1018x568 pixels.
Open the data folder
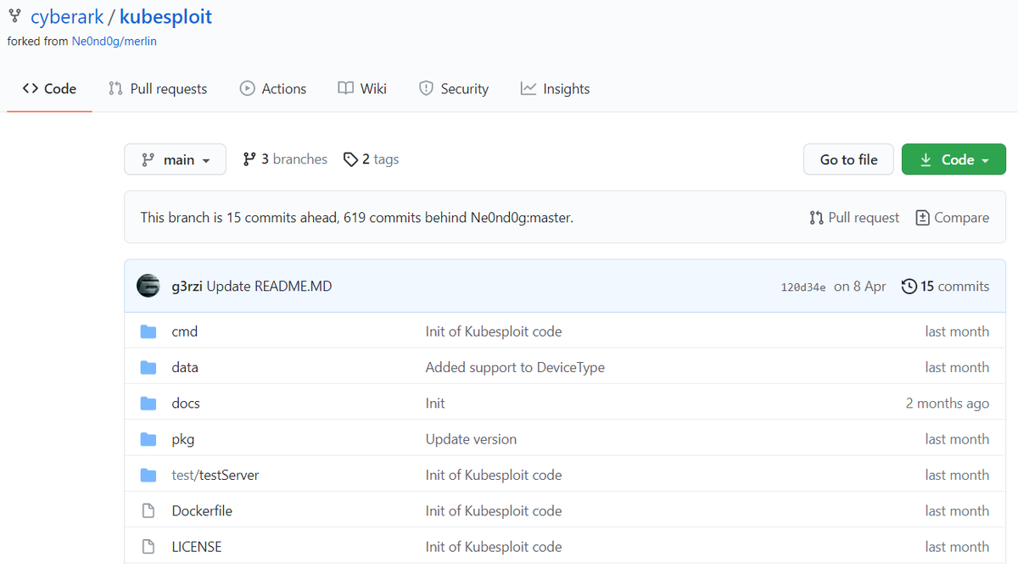pyautogui.click(x=185, y=367)
